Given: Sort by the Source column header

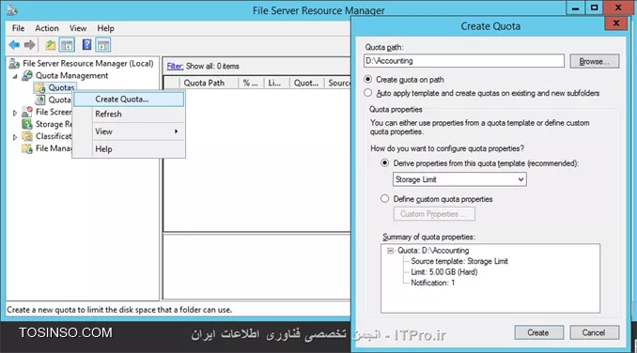Looking at the screenshot, I should [338, 83].
